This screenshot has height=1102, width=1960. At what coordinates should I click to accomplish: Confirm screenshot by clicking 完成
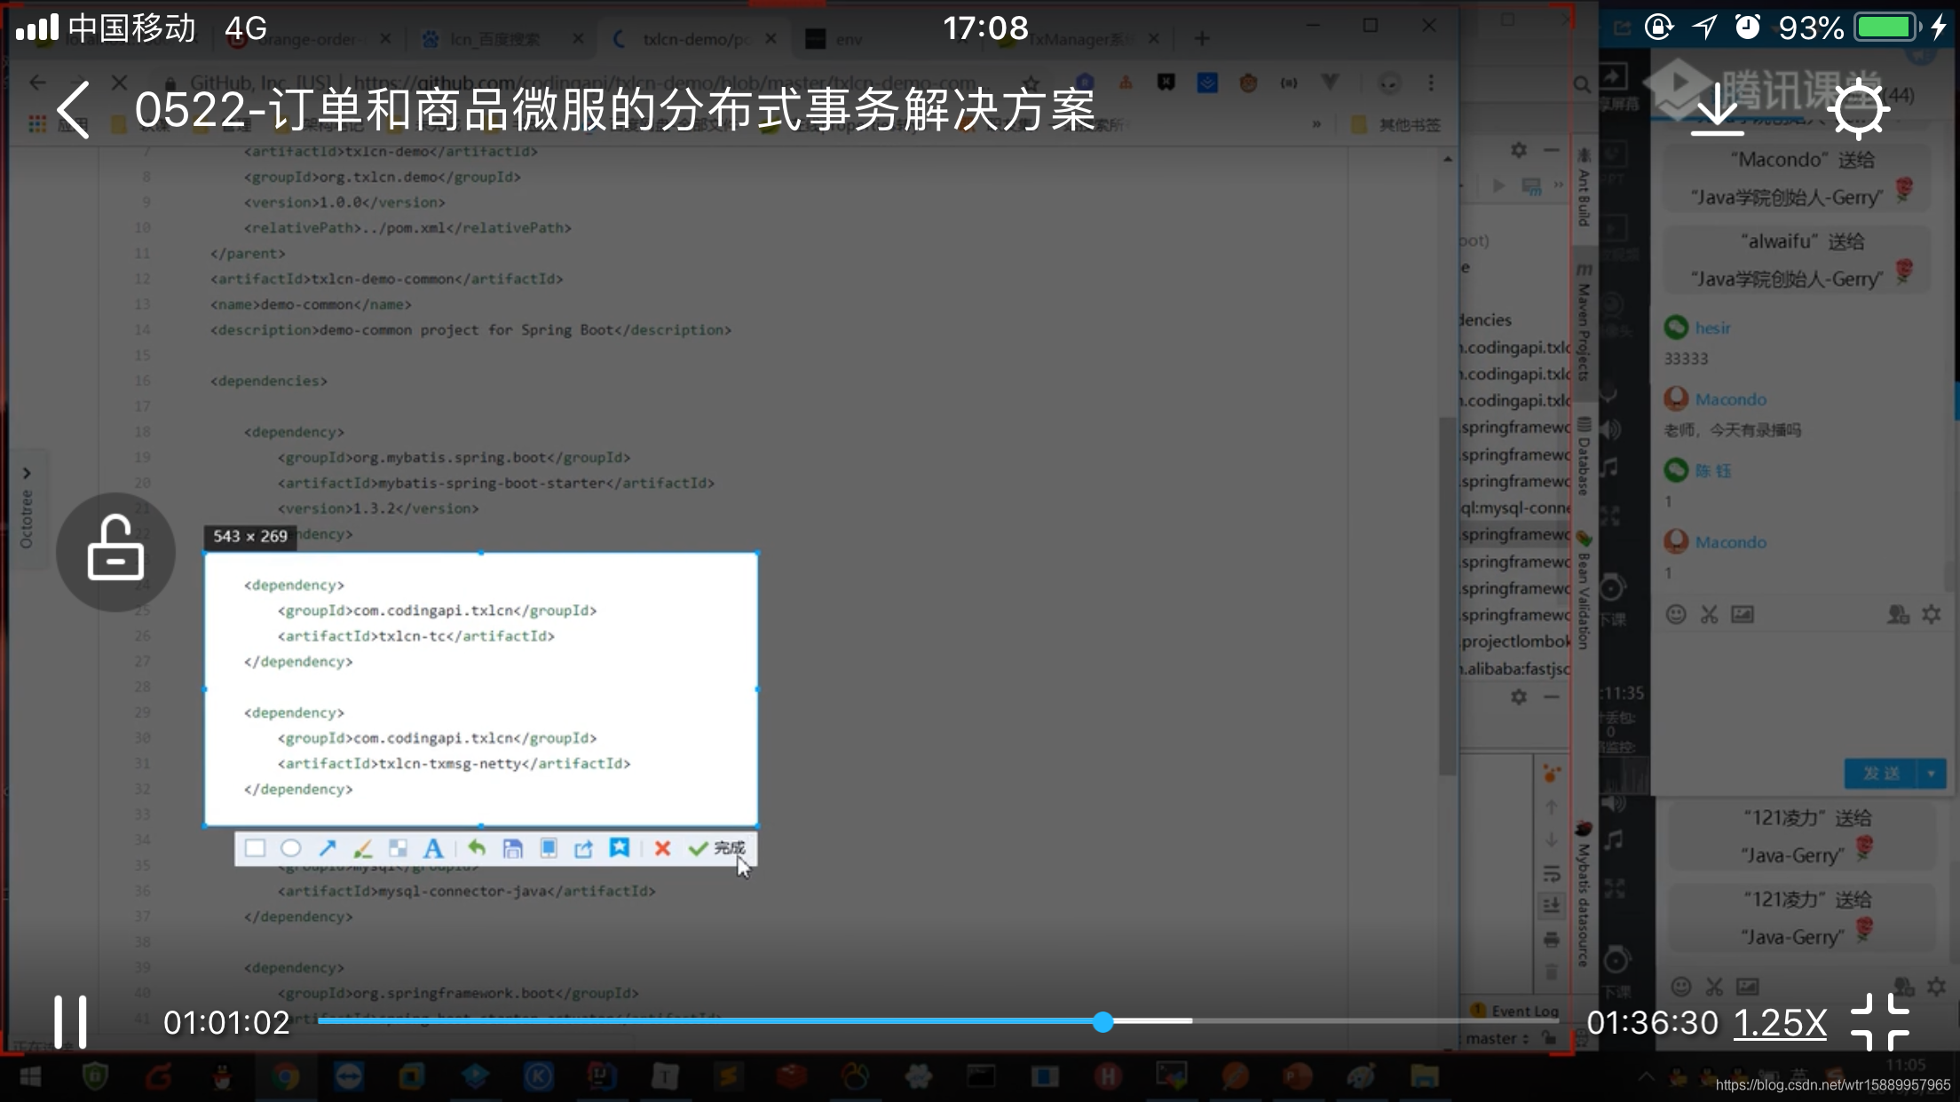tap(717, 848)
